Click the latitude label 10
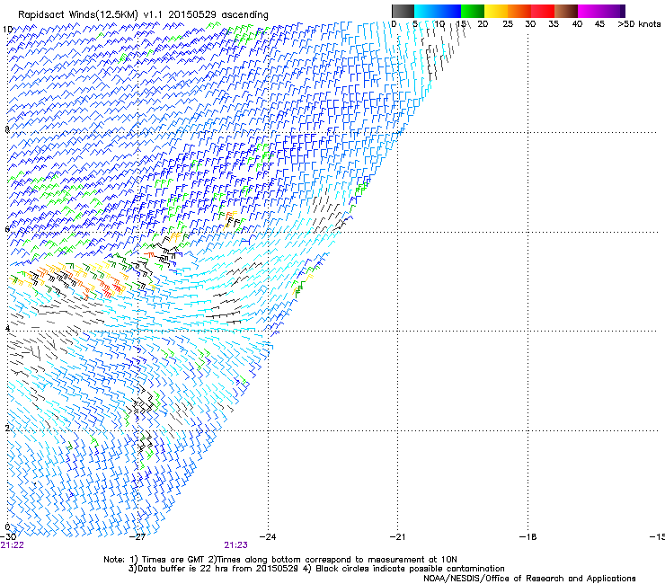The width and height of the screenshot is (665, 584). click(x=7, y=30)
